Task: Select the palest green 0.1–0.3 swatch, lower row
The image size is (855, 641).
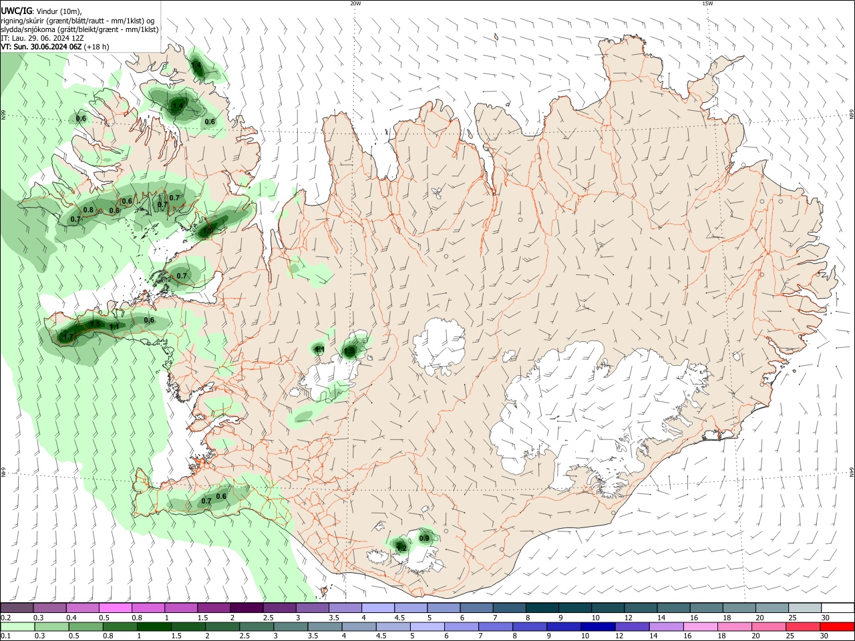Action: click(x=17, y=626)
